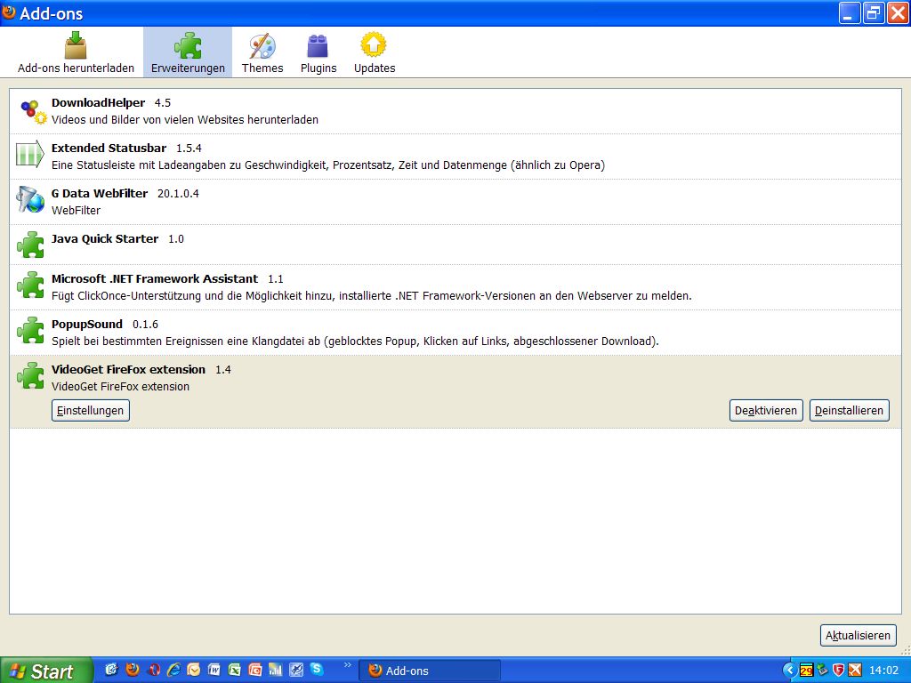
Task: Select the Erweiterungen tab
Action: point(188,52)
